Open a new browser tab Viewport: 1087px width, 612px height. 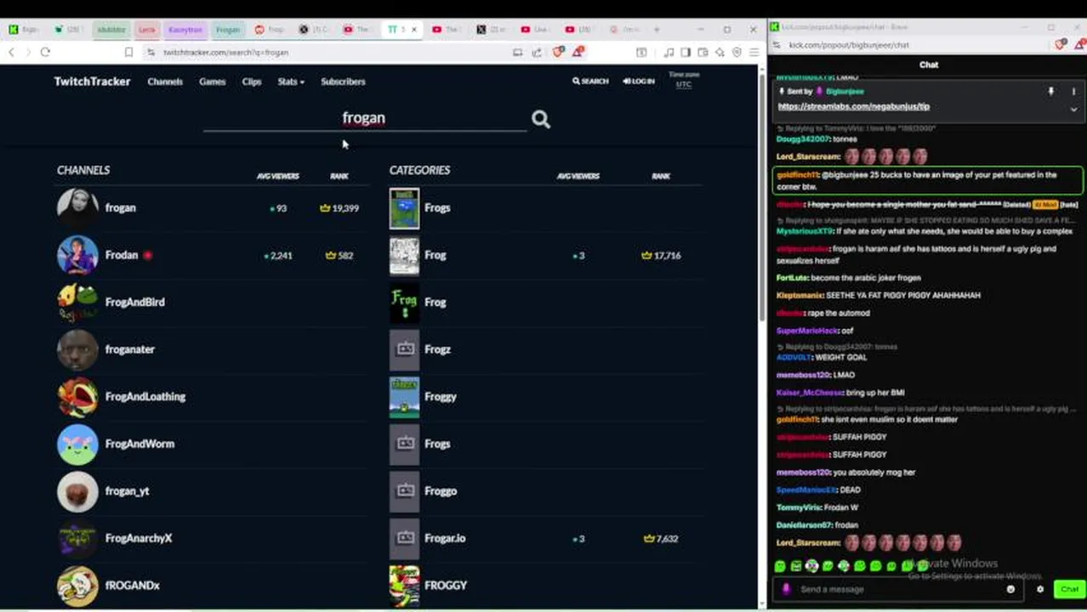(656, 29)
